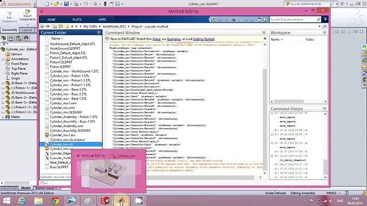367x206 pixels.
Task: Select Piston1.SLDPRT in Current Folder
Action: point(61,62)
